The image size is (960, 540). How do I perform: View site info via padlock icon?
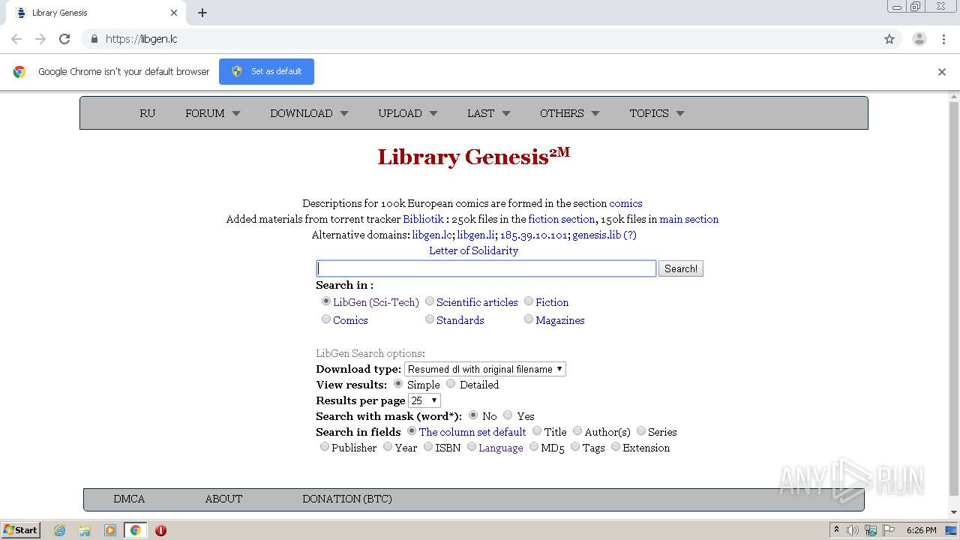click(94, 39)
